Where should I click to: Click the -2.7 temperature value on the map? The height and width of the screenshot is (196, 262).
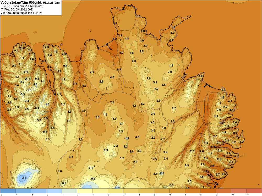24,178
